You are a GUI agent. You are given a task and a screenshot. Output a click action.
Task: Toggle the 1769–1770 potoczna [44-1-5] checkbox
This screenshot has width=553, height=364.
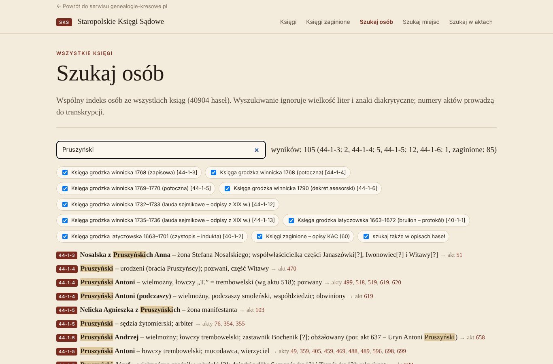65,188
